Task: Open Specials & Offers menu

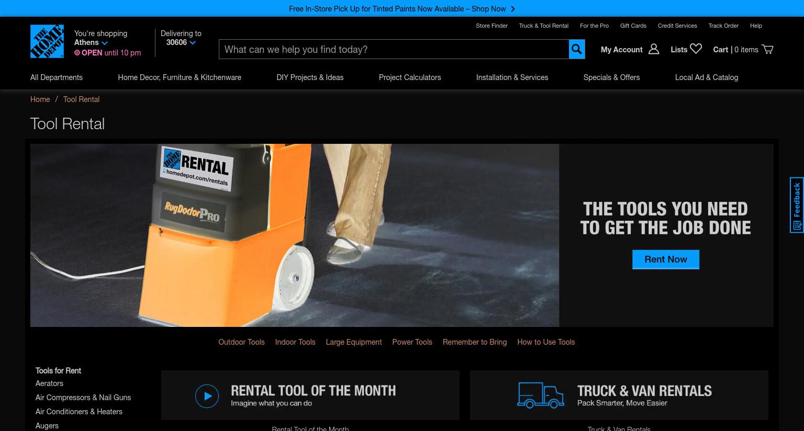Action: click(x=611, y=77)
